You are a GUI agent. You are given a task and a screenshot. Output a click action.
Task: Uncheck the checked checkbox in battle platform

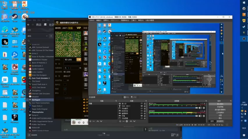(65, 89)
